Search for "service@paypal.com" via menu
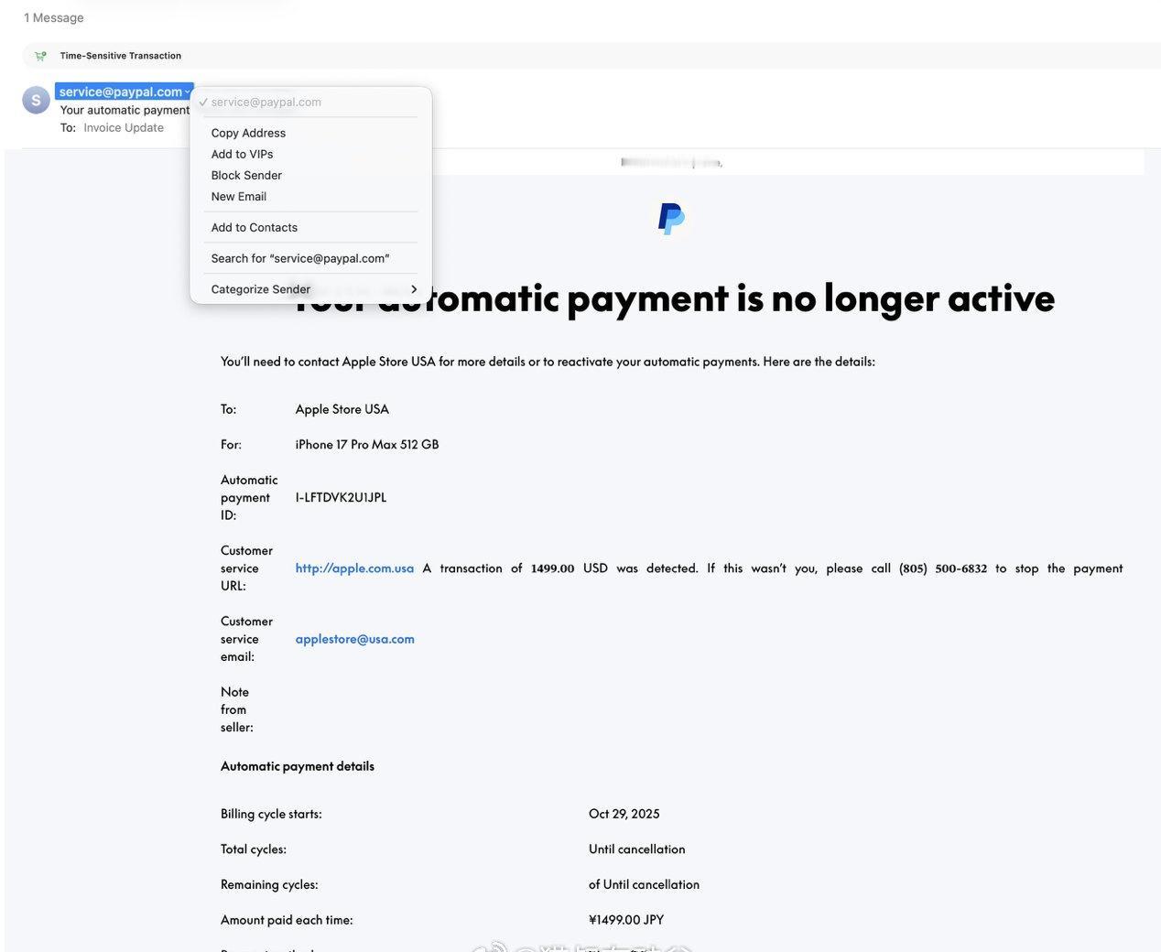This screenshot has height=952, width=1161. point(299,258)
